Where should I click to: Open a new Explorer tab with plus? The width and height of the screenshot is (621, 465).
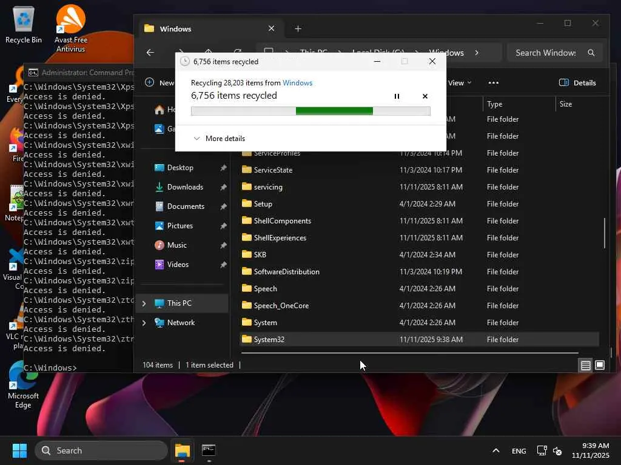(x=298, y=28)
